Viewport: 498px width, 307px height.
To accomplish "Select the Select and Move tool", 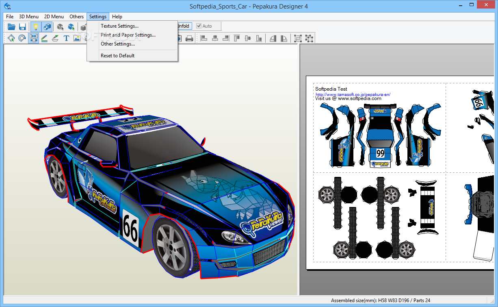I will (11, 38).
